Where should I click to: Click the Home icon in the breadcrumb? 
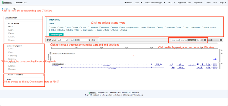3,9
